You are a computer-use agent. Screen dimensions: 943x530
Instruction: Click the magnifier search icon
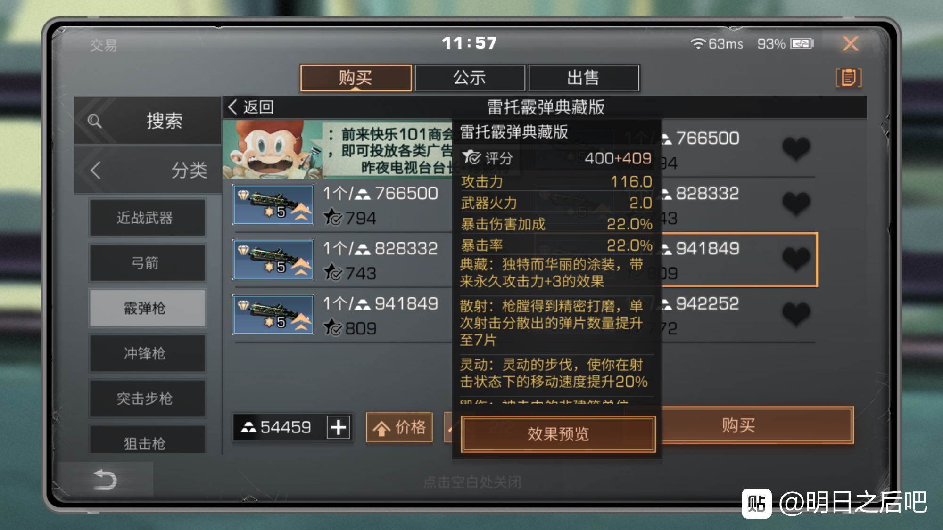pyautogui.click(x=94, y=121)
